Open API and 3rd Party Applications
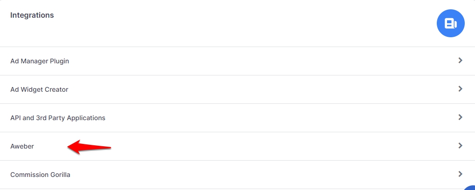This screenshot has width=475, height=190. tap(58, 118)
